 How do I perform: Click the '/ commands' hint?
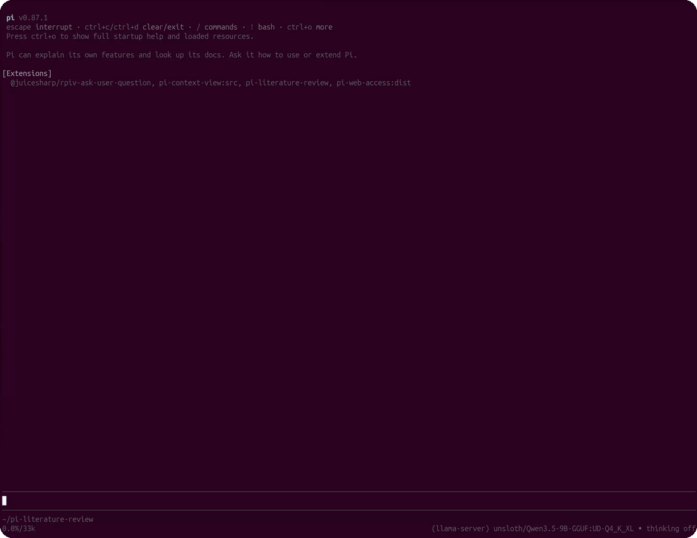click(x=217, y=27)
